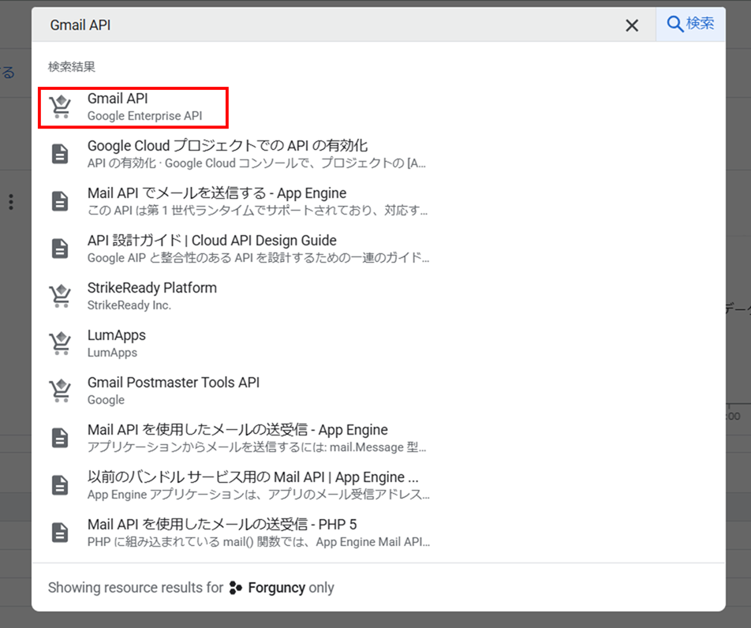This screenshot has width=751, height=628.
Task: Open Mail API を使用したメールの送受信 - App Engine result
Action: click(378, 438)
